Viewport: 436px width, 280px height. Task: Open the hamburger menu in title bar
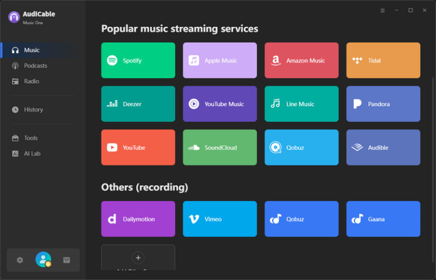pyautogui.click(x=383, y=10)
